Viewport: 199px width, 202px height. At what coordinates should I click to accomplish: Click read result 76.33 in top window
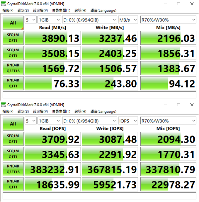(53, 83)
